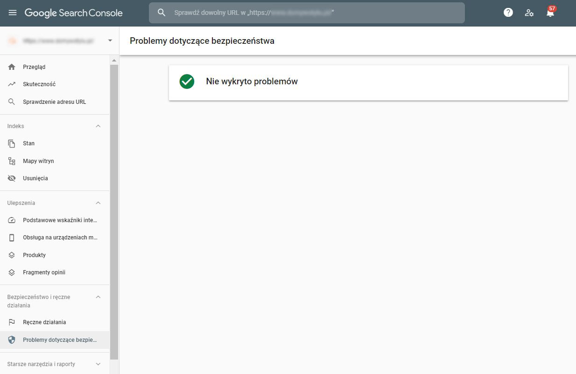Select Problemy dotyczące bezpieczeństwa in sidebar
The width and height of the screenshot is (576, 374).
click(x=55, y=340)
